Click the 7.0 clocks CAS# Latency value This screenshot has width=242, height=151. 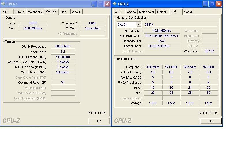point(63,57)
